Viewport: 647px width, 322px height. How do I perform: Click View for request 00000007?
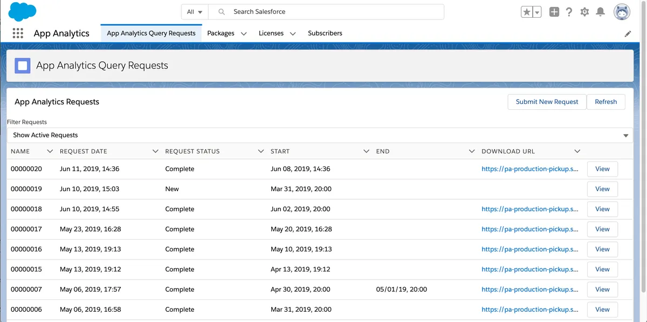pos(602,290)
